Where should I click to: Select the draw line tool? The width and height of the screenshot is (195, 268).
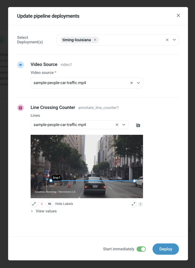coord(34,204)
